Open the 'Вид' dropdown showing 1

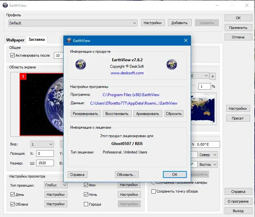42,144
